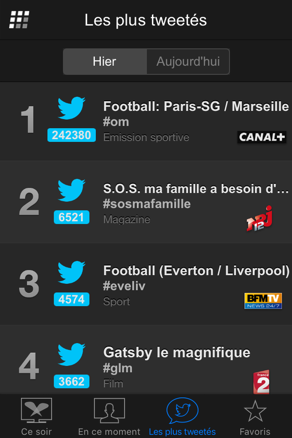This screenshot has width=292, height=438.
Task: Select the Gatsby le magnifique title
Action: (177, 352)
